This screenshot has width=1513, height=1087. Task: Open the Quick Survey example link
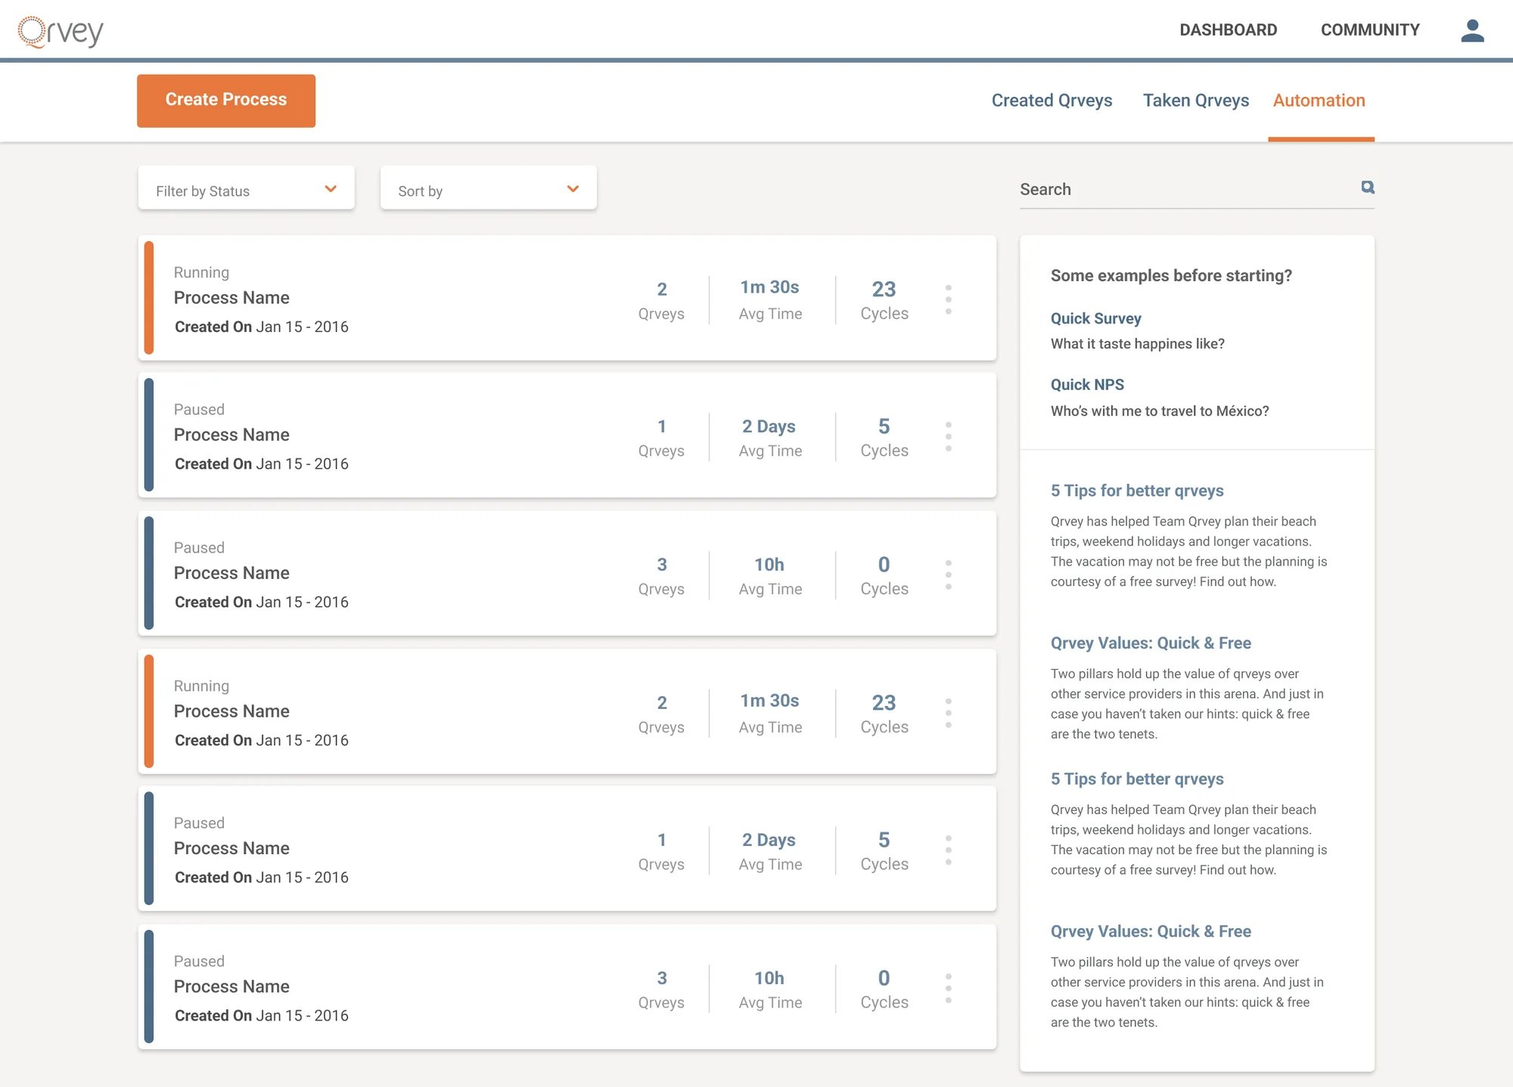tap(1095, 318)
